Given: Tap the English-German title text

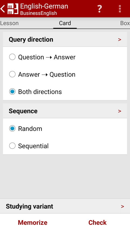Looking at the screenshot, I should pos(44,6).
